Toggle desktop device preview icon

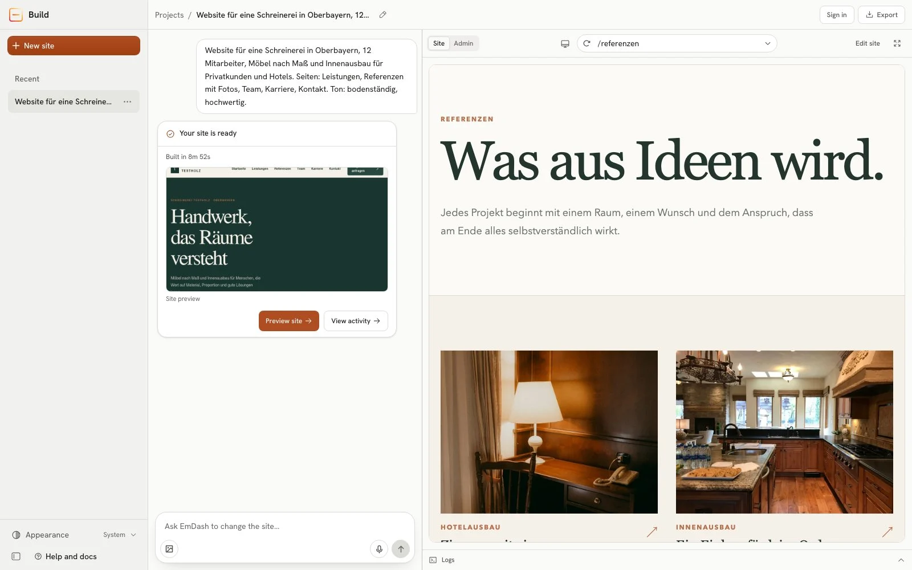click(565, 43)
